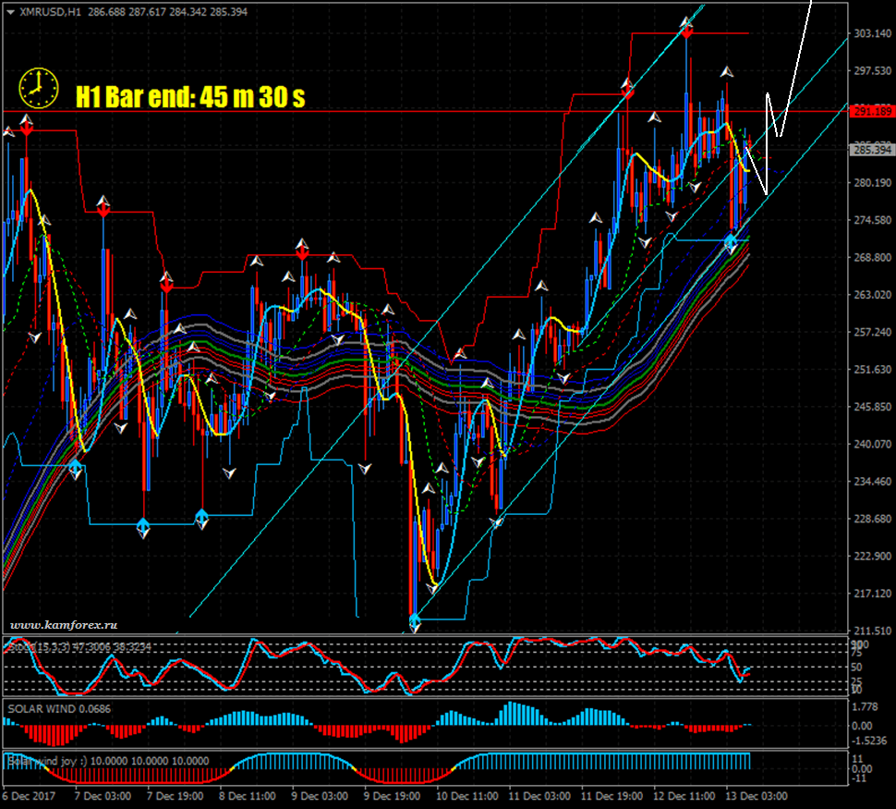The height and width of the screenshot is (809, 896).
Task: Click the 8 Dec 11:00 time axis label
Action: click(248, 796)
